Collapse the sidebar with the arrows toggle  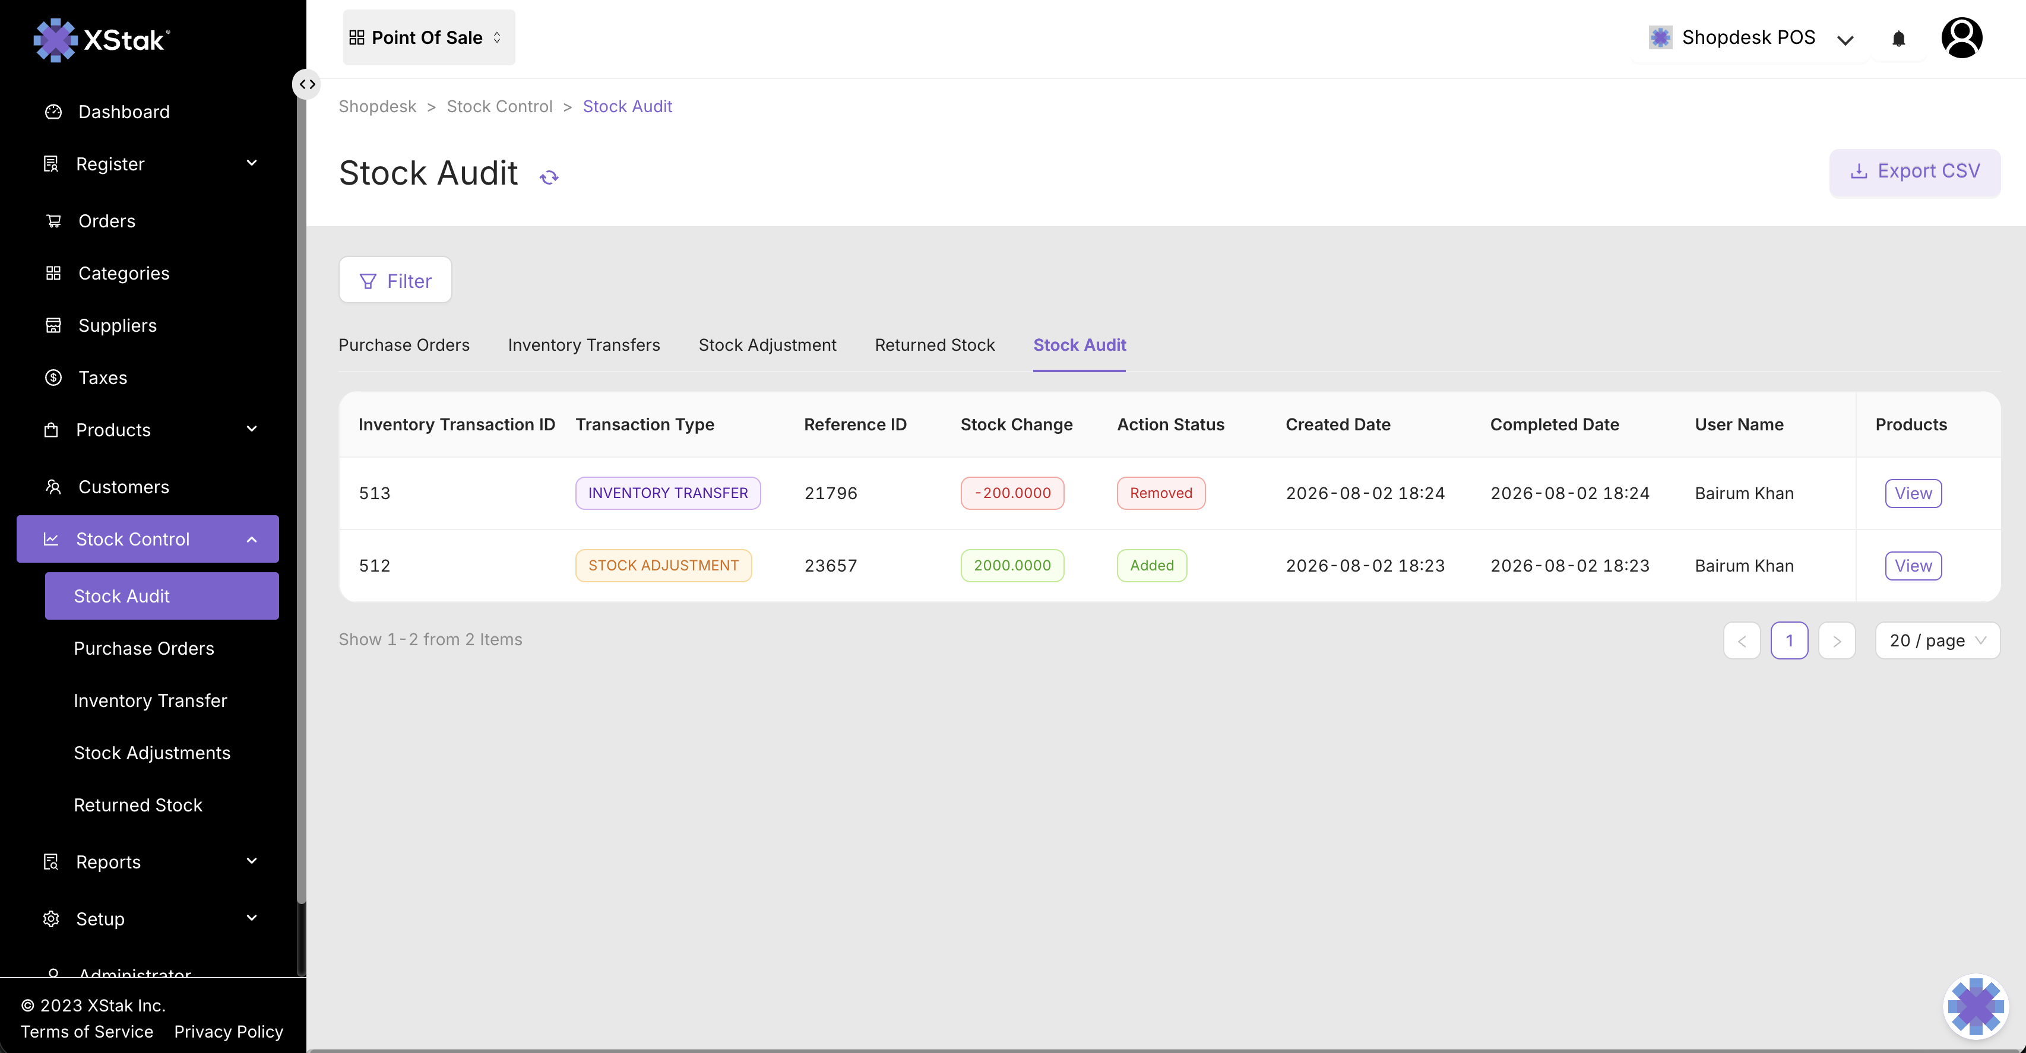point(307,84)
